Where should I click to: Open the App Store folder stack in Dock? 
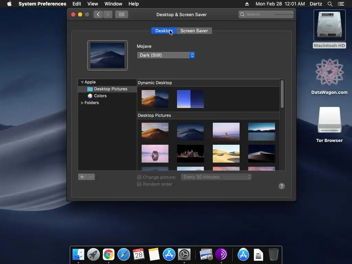[x=243, y=254]
